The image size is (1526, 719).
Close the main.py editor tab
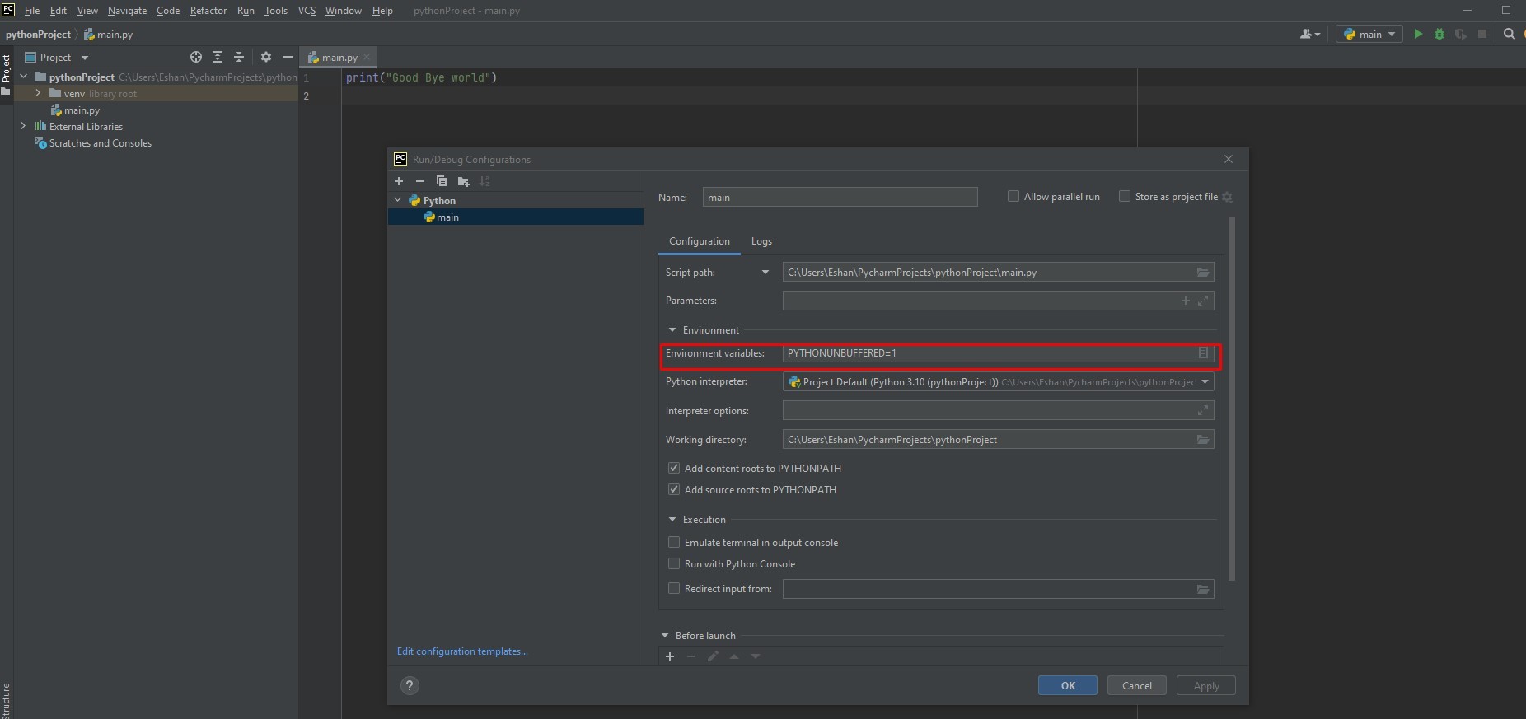[x=367, y=57]
